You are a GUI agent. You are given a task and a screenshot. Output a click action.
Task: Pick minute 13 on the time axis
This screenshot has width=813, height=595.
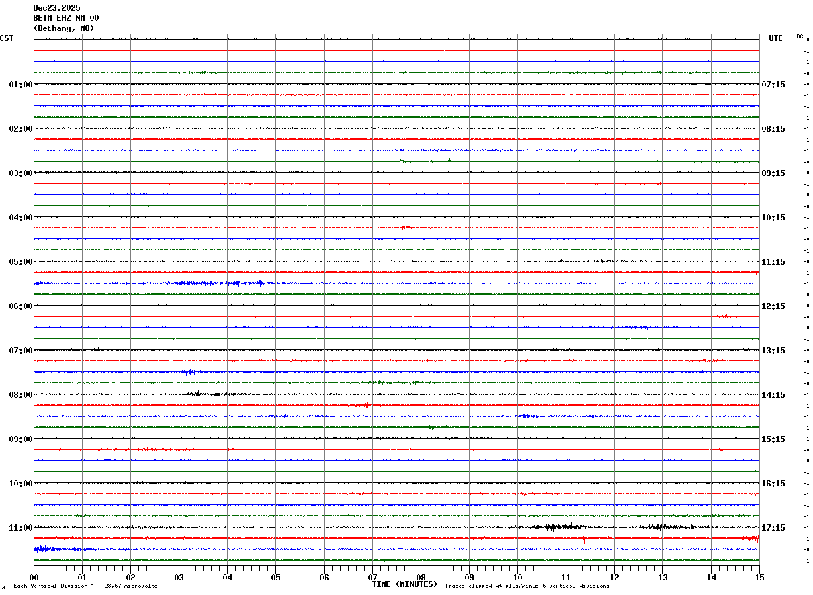click(662, 577)
